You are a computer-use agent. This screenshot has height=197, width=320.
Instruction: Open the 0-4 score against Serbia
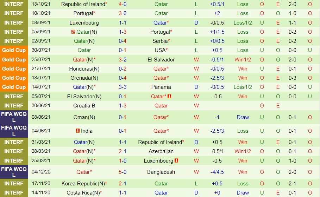tap(122, 41)
